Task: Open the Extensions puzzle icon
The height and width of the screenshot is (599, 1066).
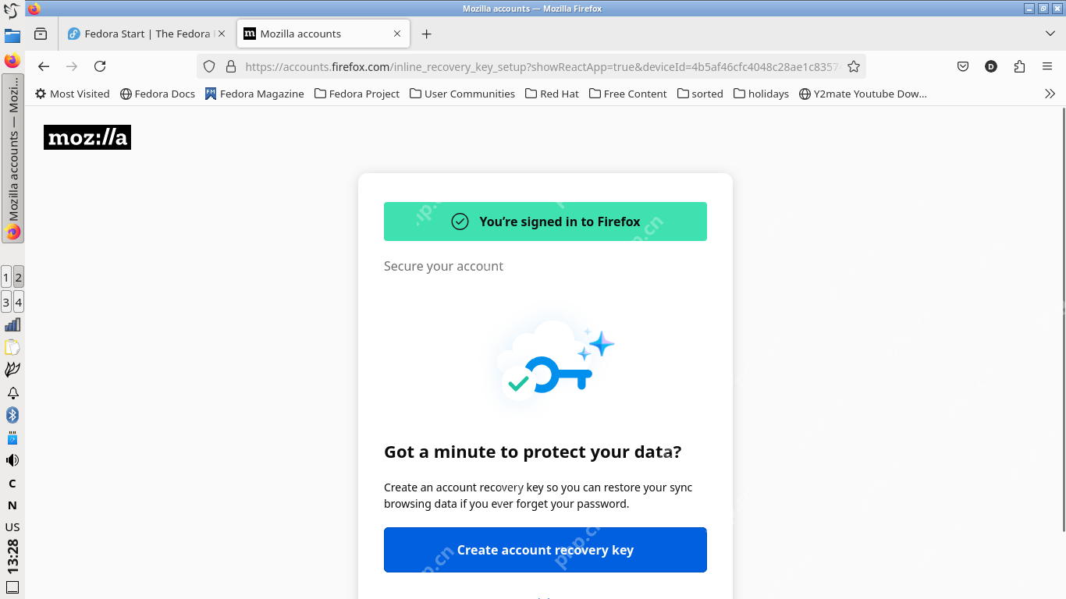Action: [1019, 66]
